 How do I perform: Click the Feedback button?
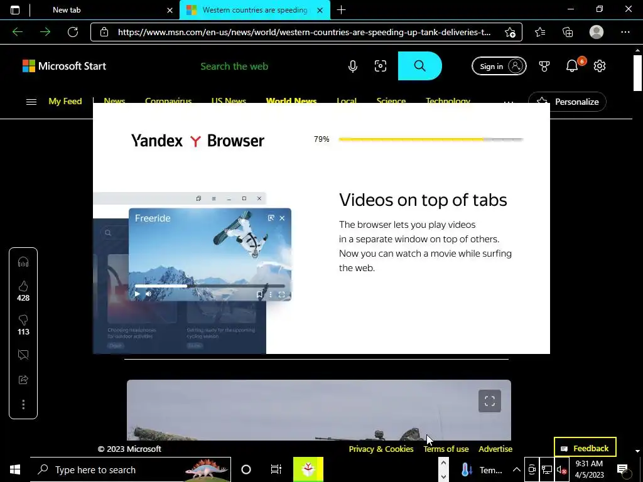[x=585, y=447]
